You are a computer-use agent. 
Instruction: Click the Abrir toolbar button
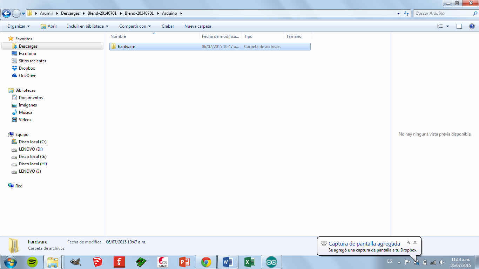[49, 26]
